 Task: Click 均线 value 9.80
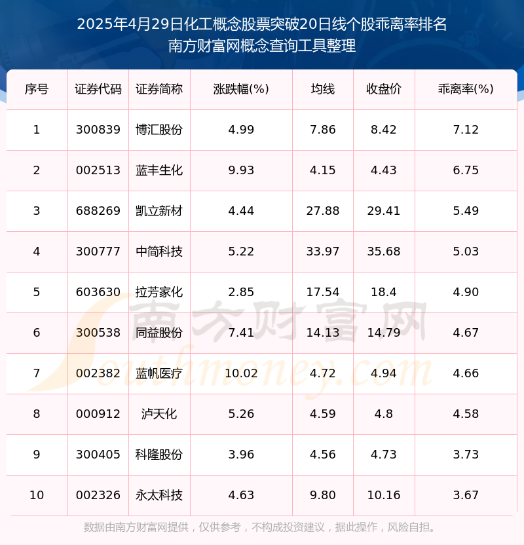[x=323, y=496]
